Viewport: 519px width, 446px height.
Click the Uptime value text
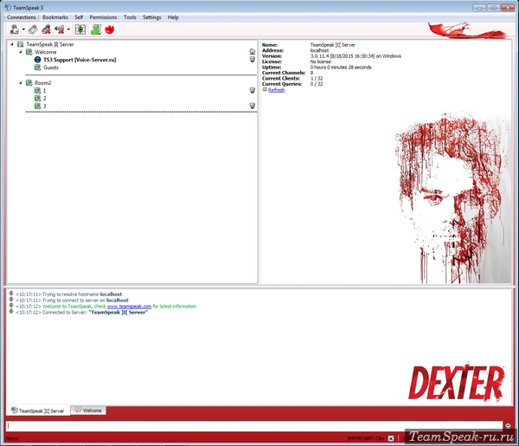click(341, 68)
